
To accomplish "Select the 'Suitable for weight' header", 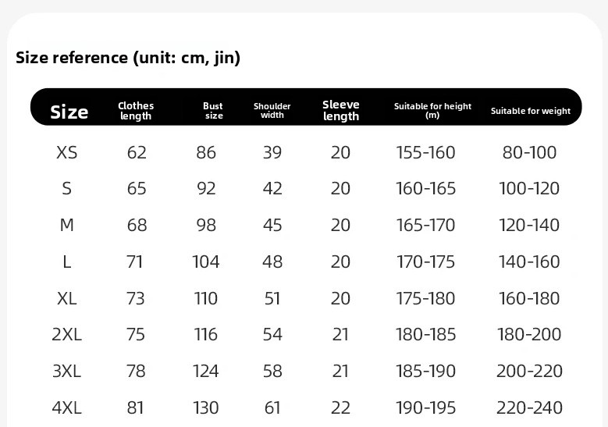I will [x=531, y=111].
